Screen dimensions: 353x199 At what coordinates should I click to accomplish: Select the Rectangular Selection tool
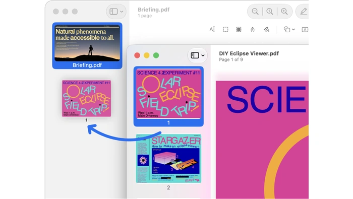point(225,29)
